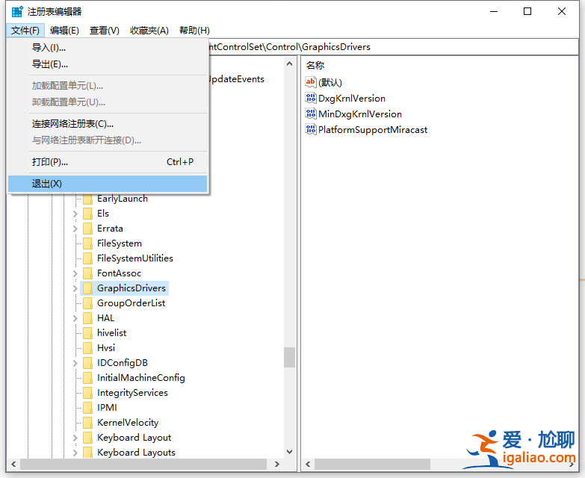Open the 查看(V) menu
Viewport: 585px width, 478px height.
click(x=105, y=30)
